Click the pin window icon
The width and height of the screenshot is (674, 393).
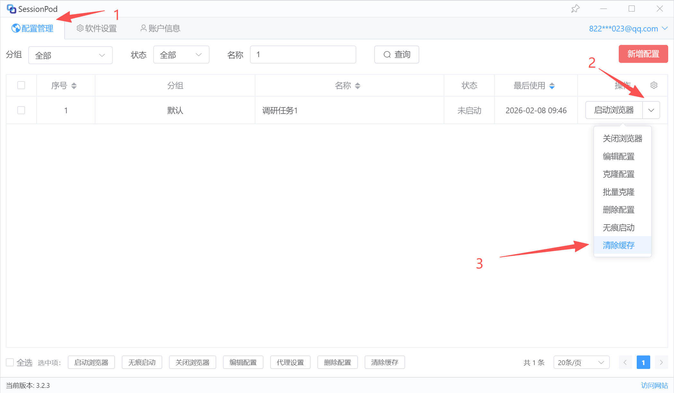coord(575,9)
